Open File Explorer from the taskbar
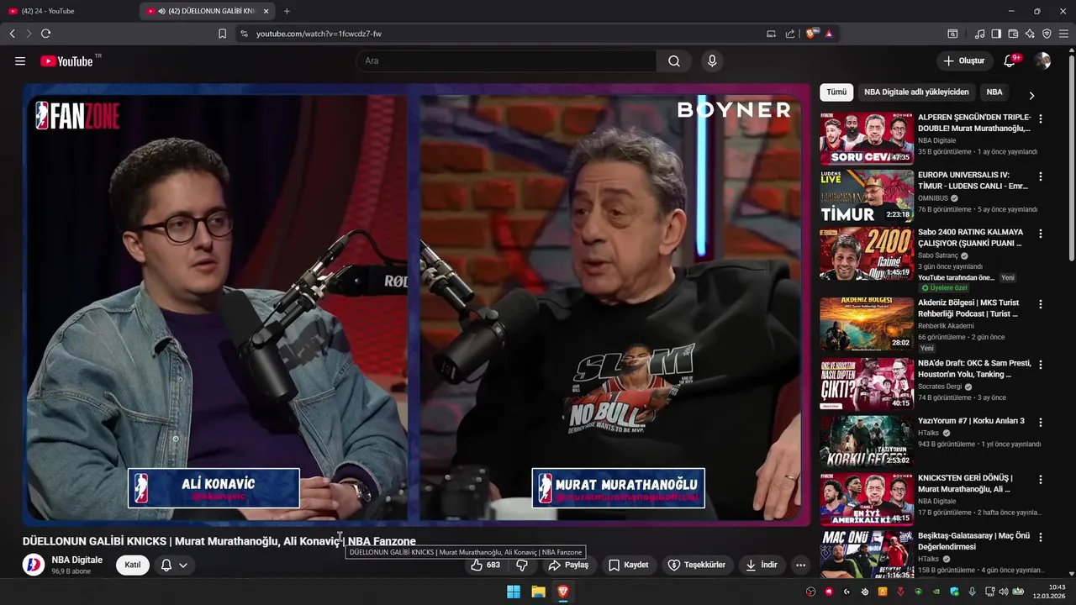The image size is (1076, 605). [x=538, y=592]
